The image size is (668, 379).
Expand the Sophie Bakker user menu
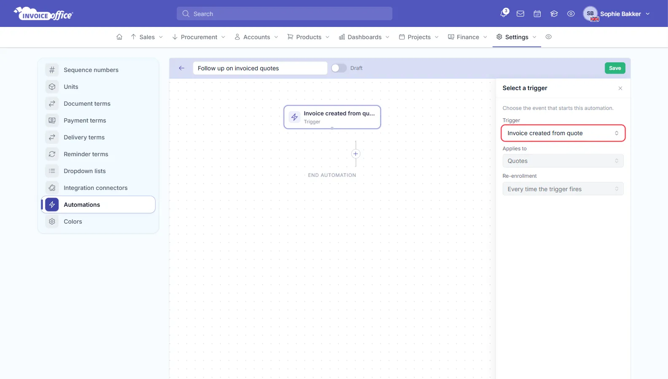click(x=625, y=13)
